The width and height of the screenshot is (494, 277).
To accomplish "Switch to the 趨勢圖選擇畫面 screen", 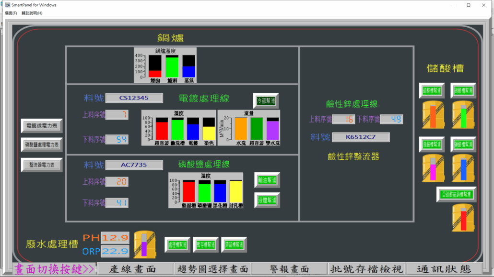I will coord(212,269).
